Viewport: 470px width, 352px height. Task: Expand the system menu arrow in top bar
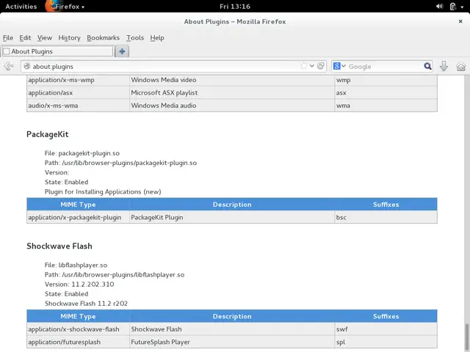462,7
